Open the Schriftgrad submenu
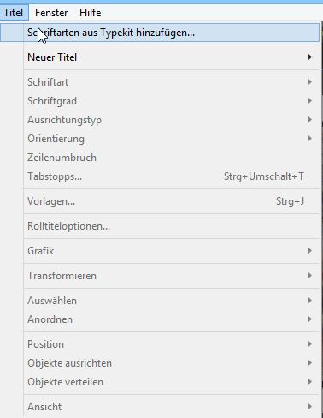 tap(172, 101)
